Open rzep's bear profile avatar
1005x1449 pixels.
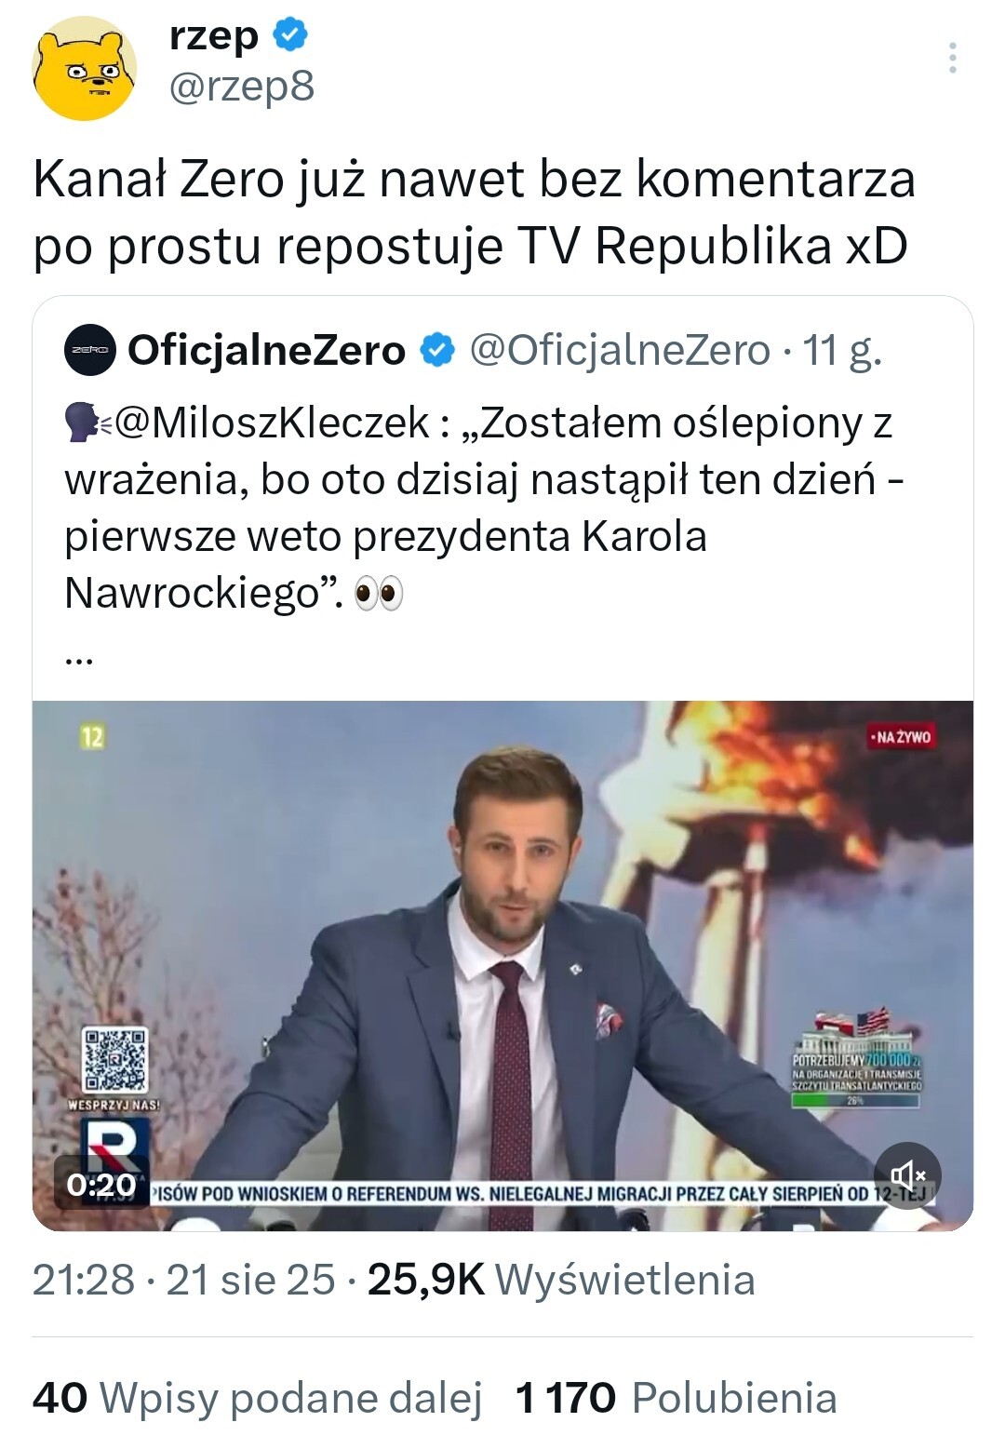click(85, 69)
